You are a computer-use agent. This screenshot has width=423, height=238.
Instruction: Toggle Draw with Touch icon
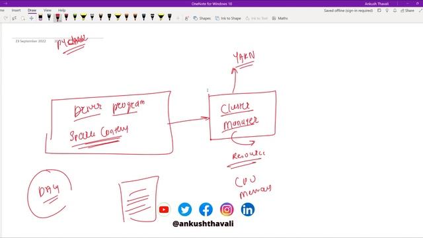click(x=186, y=19)
